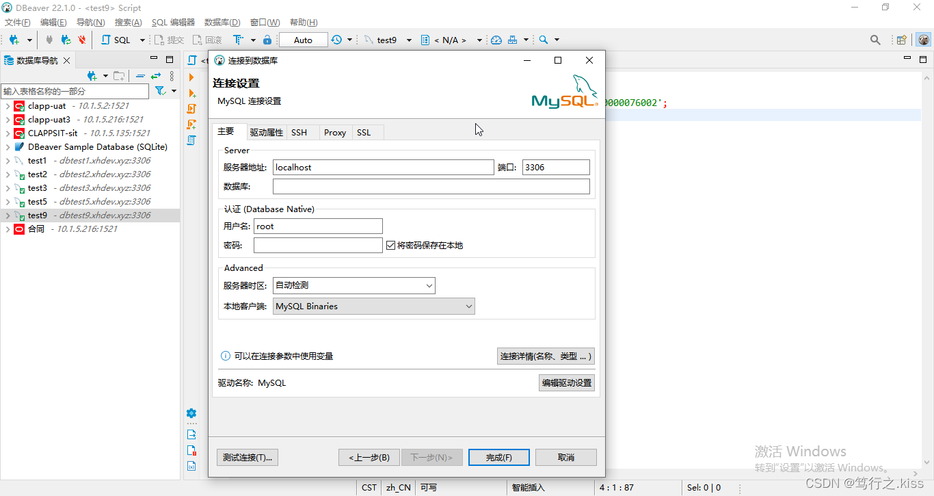Open the 服务器时区 dropdown

click(x=430, y=285)
